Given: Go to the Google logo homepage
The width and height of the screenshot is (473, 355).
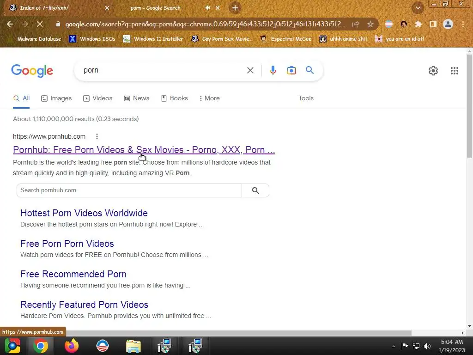Looking at the screenshot, I should pyautogui.click(x=32, y=71).
